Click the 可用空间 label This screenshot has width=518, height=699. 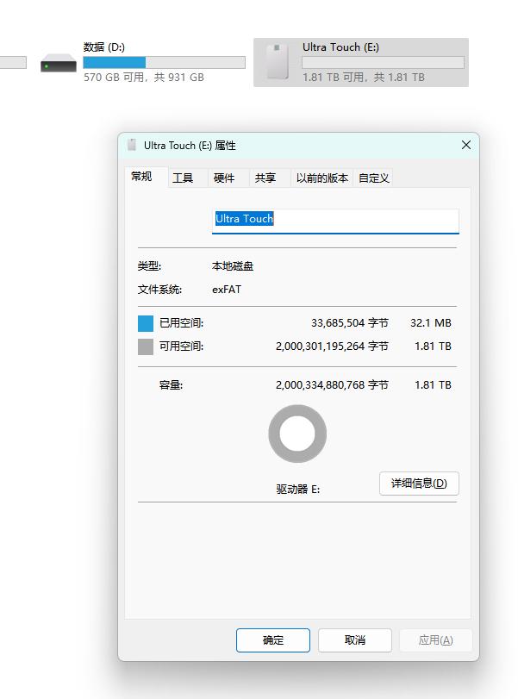tap(182, 346)
